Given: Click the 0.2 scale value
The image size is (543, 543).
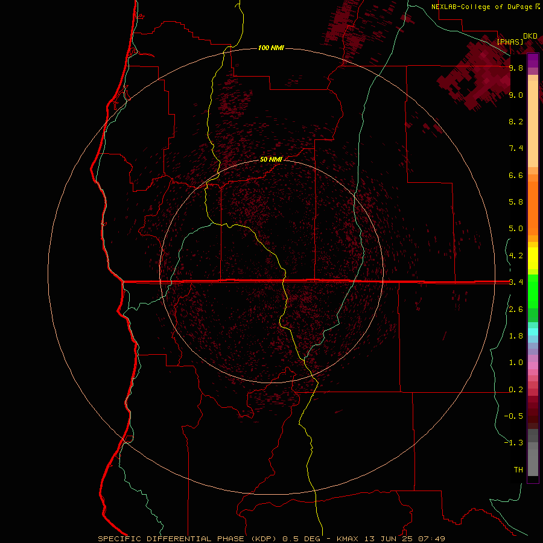Looking at the screenshot, I should [516, 390].
